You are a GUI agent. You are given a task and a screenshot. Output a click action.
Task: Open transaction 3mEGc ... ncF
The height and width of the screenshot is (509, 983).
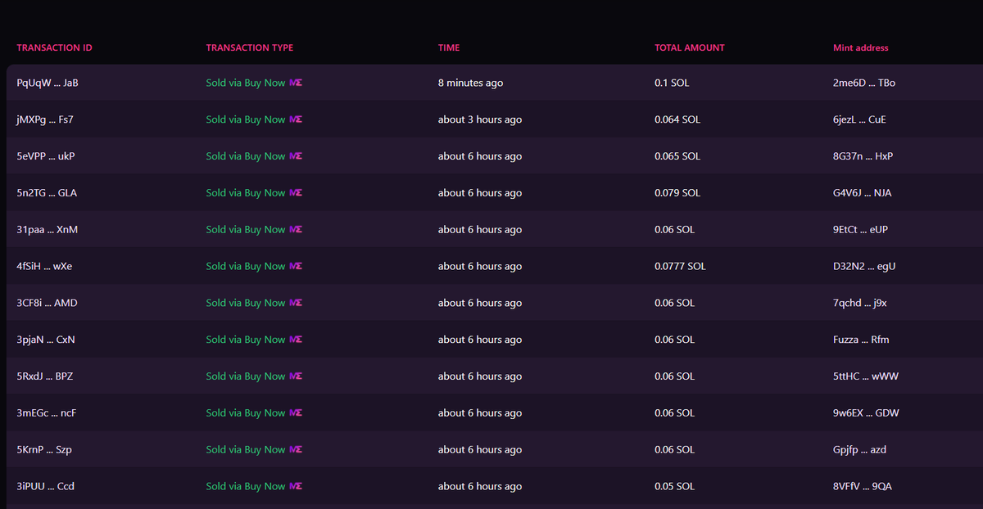(47, 413)
